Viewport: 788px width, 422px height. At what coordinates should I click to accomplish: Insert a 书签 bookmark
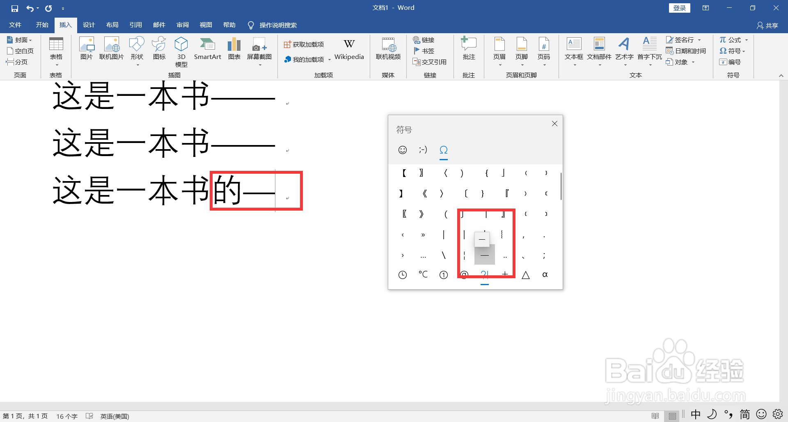(424, 51)
